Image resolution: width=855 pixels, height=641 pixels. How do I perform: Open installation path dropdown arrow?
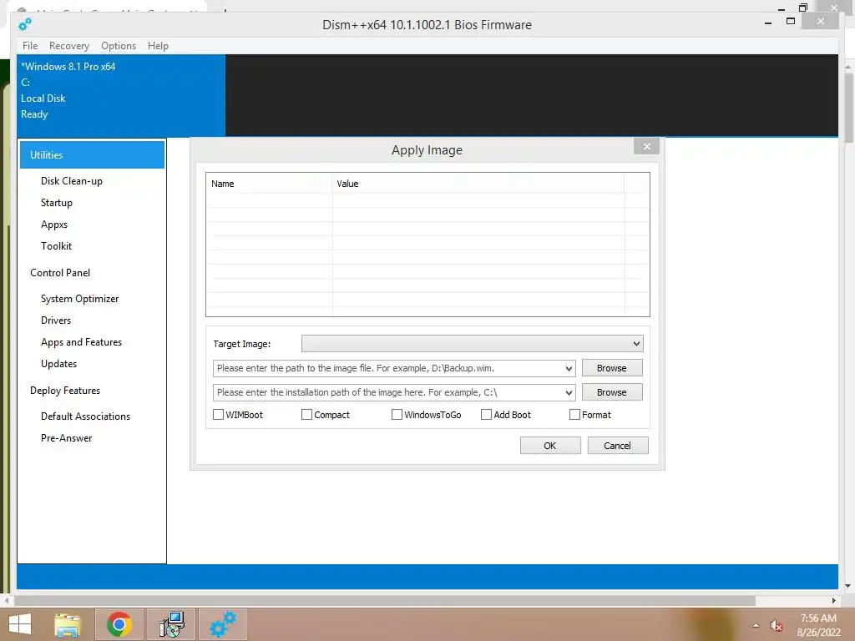coord(569,392)
